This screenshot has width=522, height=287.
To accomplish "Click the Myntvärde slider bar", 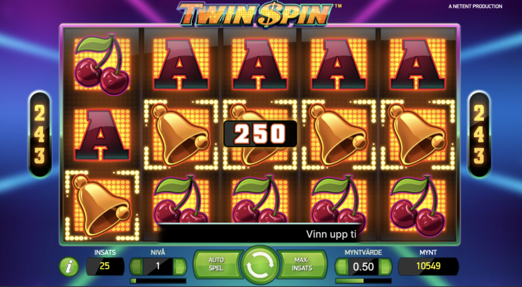I will [x=363, y=281].
